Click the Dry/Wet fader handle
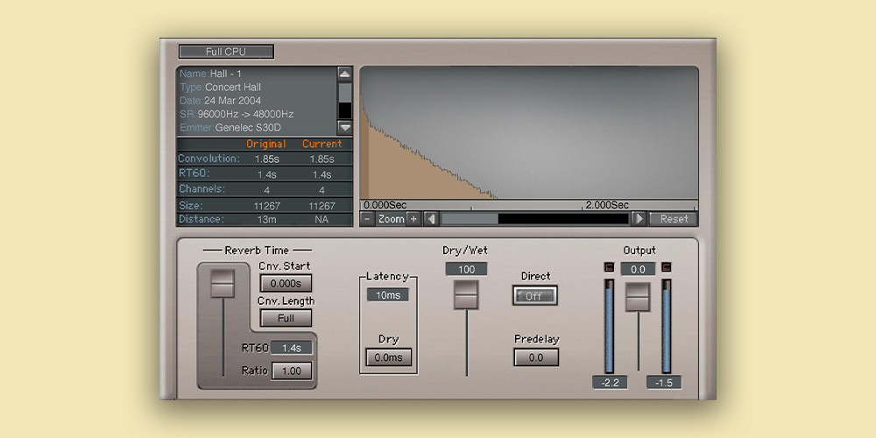The image size is (876, 438). tap(466, 294)
